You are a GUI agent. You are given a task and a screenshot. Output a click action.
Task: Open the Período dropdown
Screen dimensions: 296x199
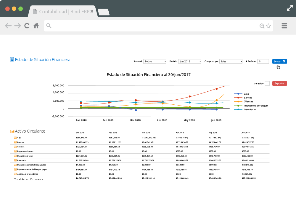pos(189,61)
